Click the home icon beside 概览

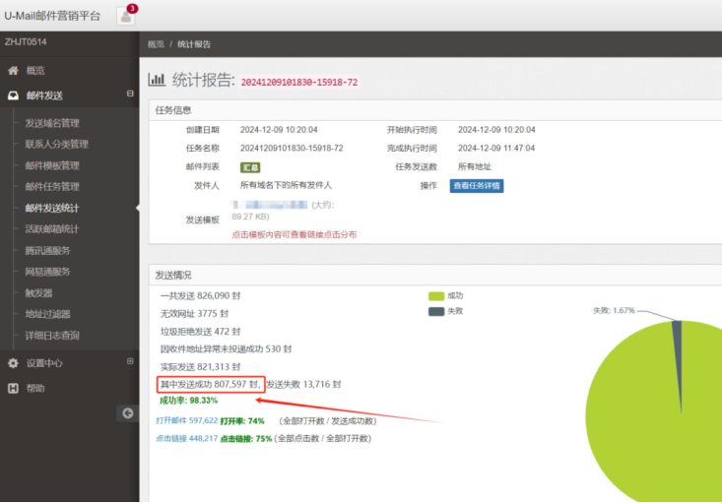(13, 71)
